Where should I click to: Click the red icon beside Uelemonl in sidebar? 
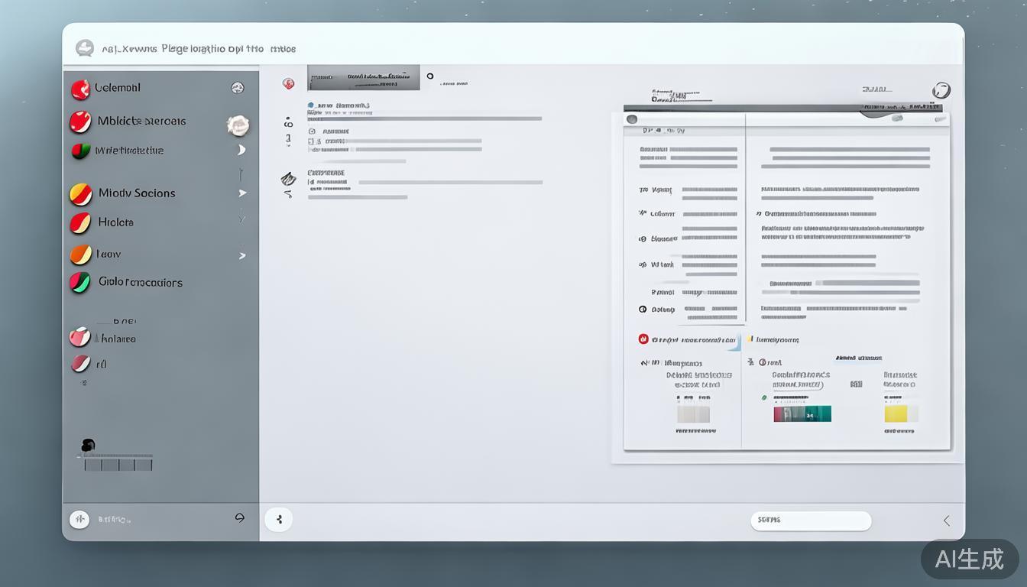[80, 89]
